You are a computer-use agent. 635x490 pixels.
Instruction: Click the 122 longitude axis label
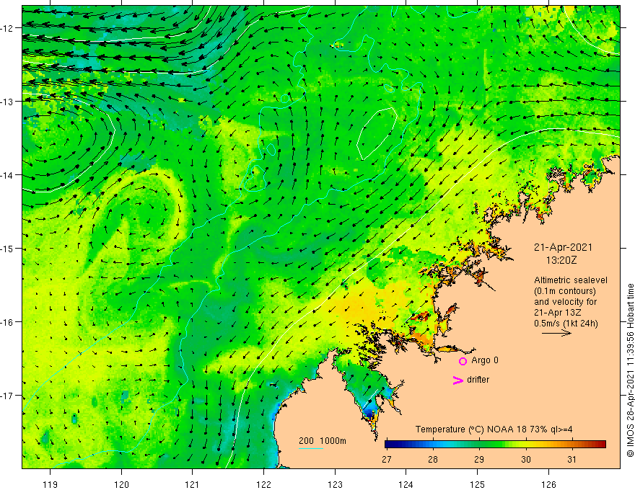point(263,484)
